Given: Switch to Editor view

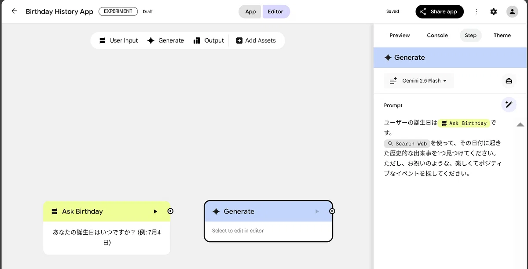Looking at the screenshot, I should tap(276, 12).
